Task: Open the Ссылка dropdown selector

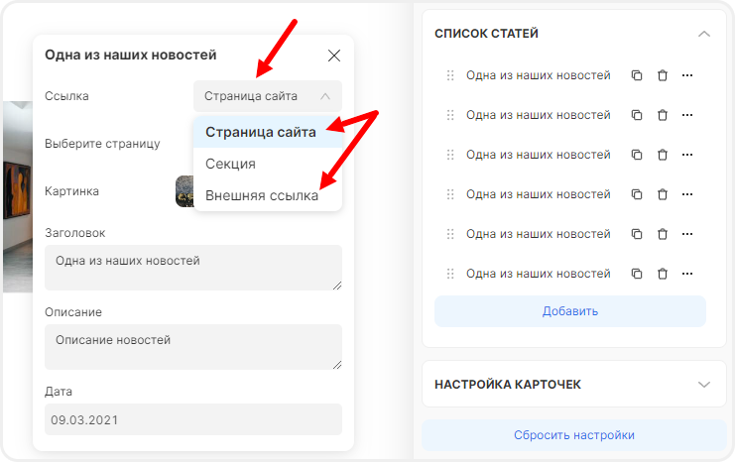Action: pyautogui.click(x=268, y=96)
